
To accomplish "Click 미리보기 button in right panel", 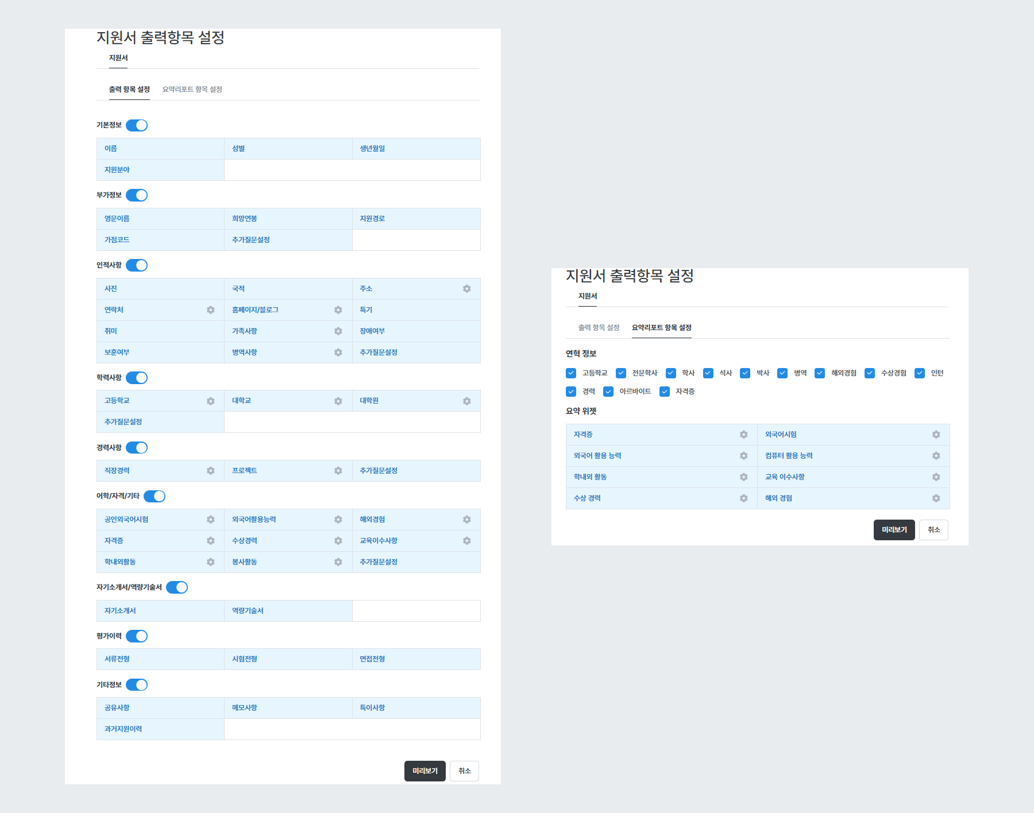I will click(x=894, y=530).
